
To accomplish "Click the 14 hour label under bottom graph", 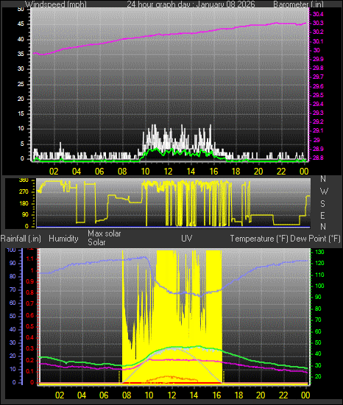I will tap(194, 395).
